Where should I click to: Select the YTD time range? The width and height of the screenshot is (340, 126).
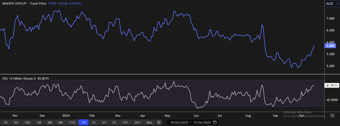click(72, 122)
